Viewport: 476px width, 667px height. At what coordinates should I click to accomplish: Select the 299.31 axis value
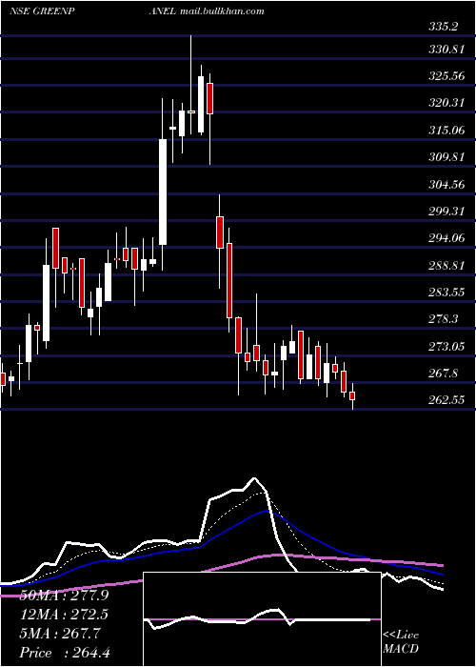pos(446,212)
